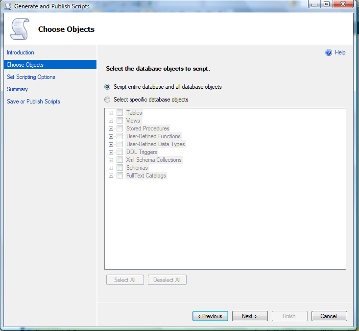359x331 pixels.
Task: Expand the Views tree node
Action: click(x=111, y=121)
